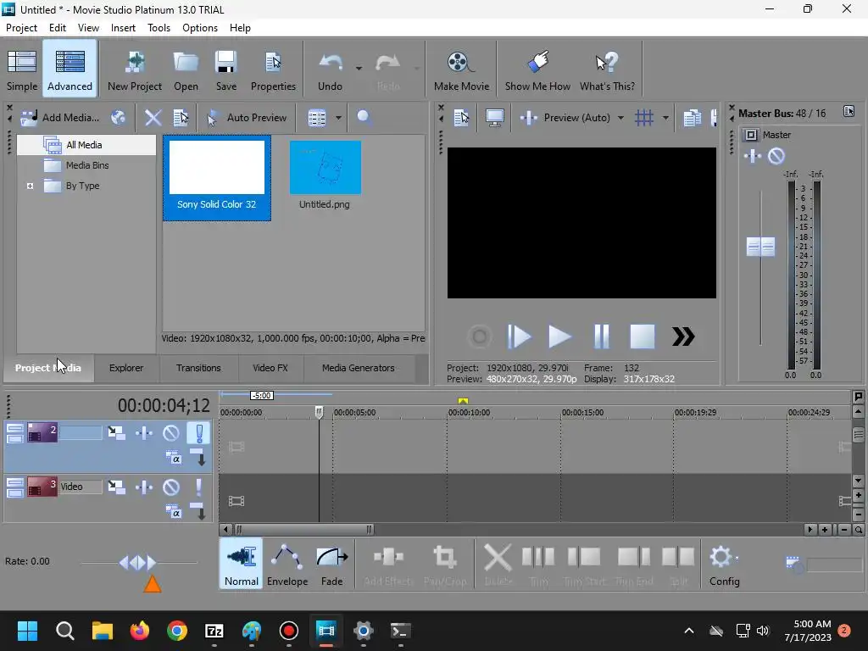Expand the By Type tree node
Screen dimensions: 868x651
tap(30, 186)
